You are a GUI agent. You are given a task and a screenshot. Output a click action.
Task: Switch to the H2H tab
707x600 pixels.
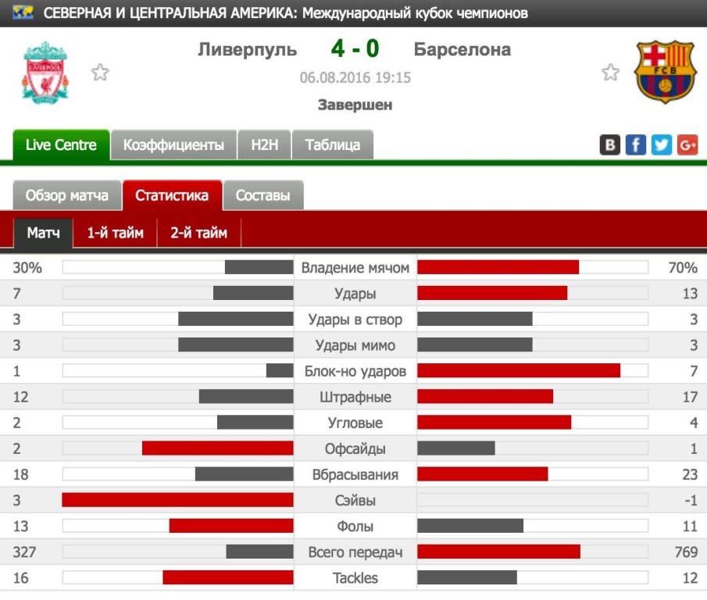(x=265, y=145)
